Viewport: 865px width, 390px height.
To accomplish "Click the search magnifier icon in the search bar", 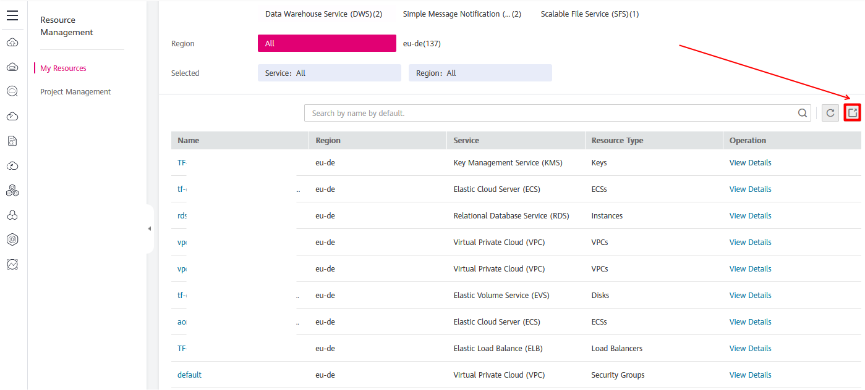I will pos(802,113).
